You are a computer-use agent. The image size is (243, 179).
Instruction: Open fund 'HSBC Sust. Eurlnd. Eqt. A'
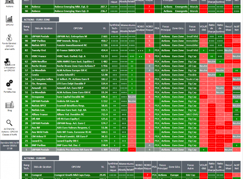[x=71, y=56]
